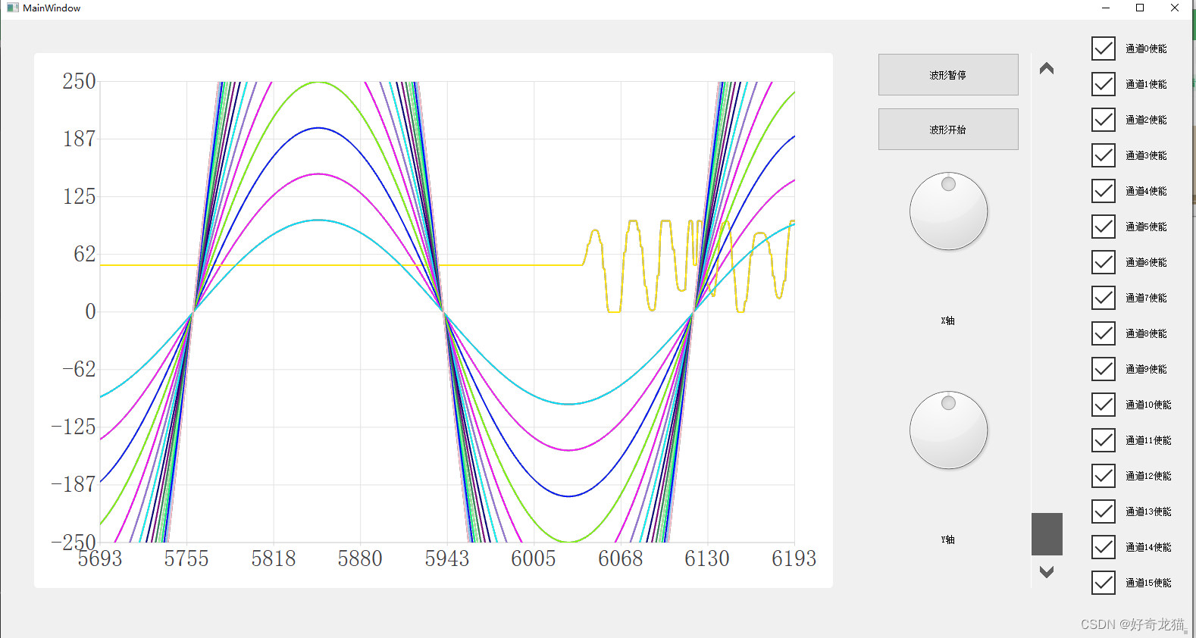Viewport: 1196px width, 638px height.
Task: Click the dark vertical scrollbar handle
Action: pyautogui.click(x=1047, y=534)
